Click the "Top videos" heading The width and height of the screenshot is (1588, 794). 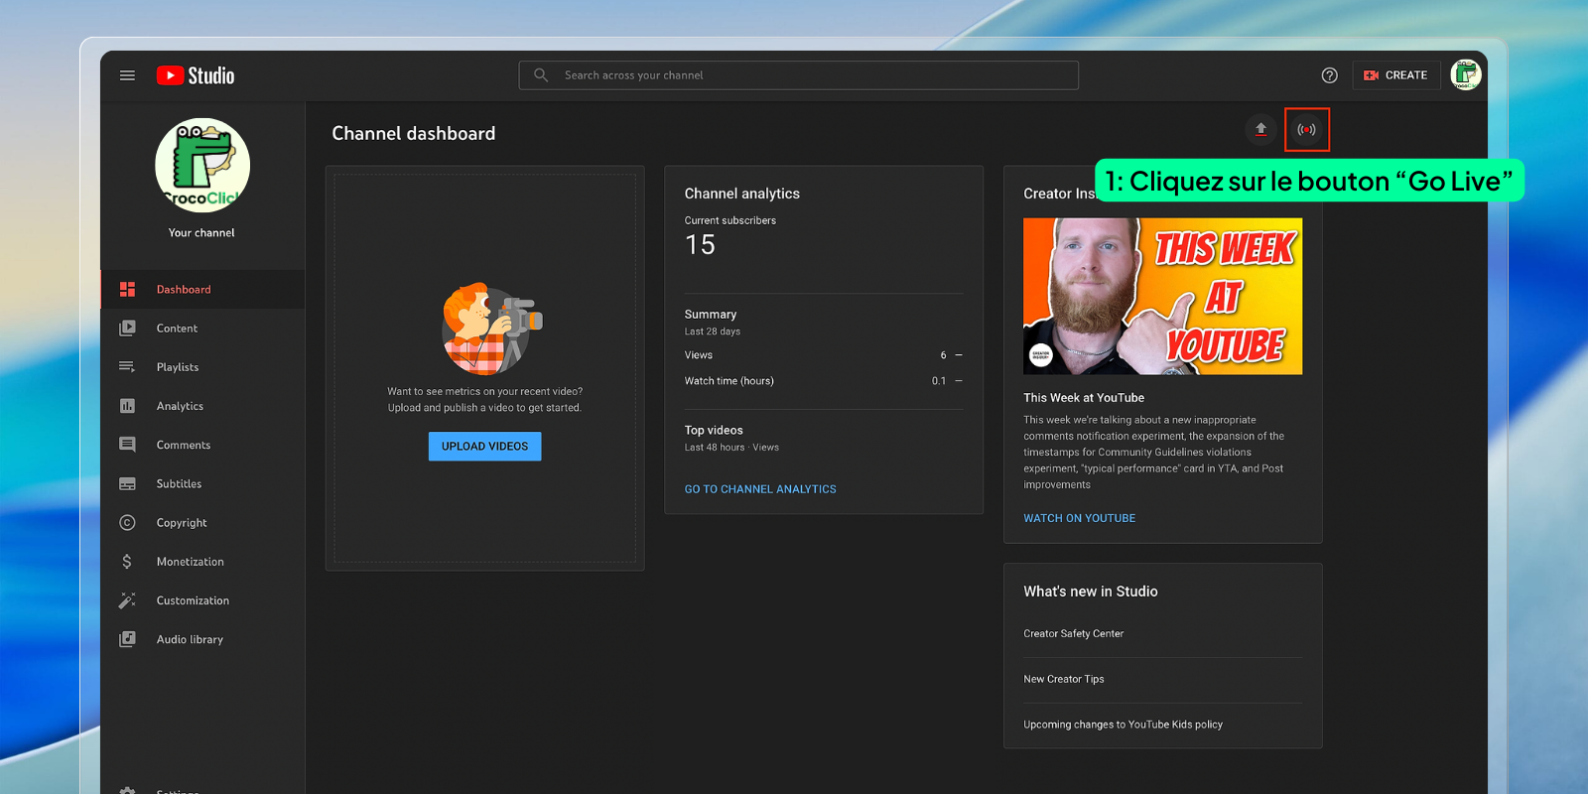(714, 431)
